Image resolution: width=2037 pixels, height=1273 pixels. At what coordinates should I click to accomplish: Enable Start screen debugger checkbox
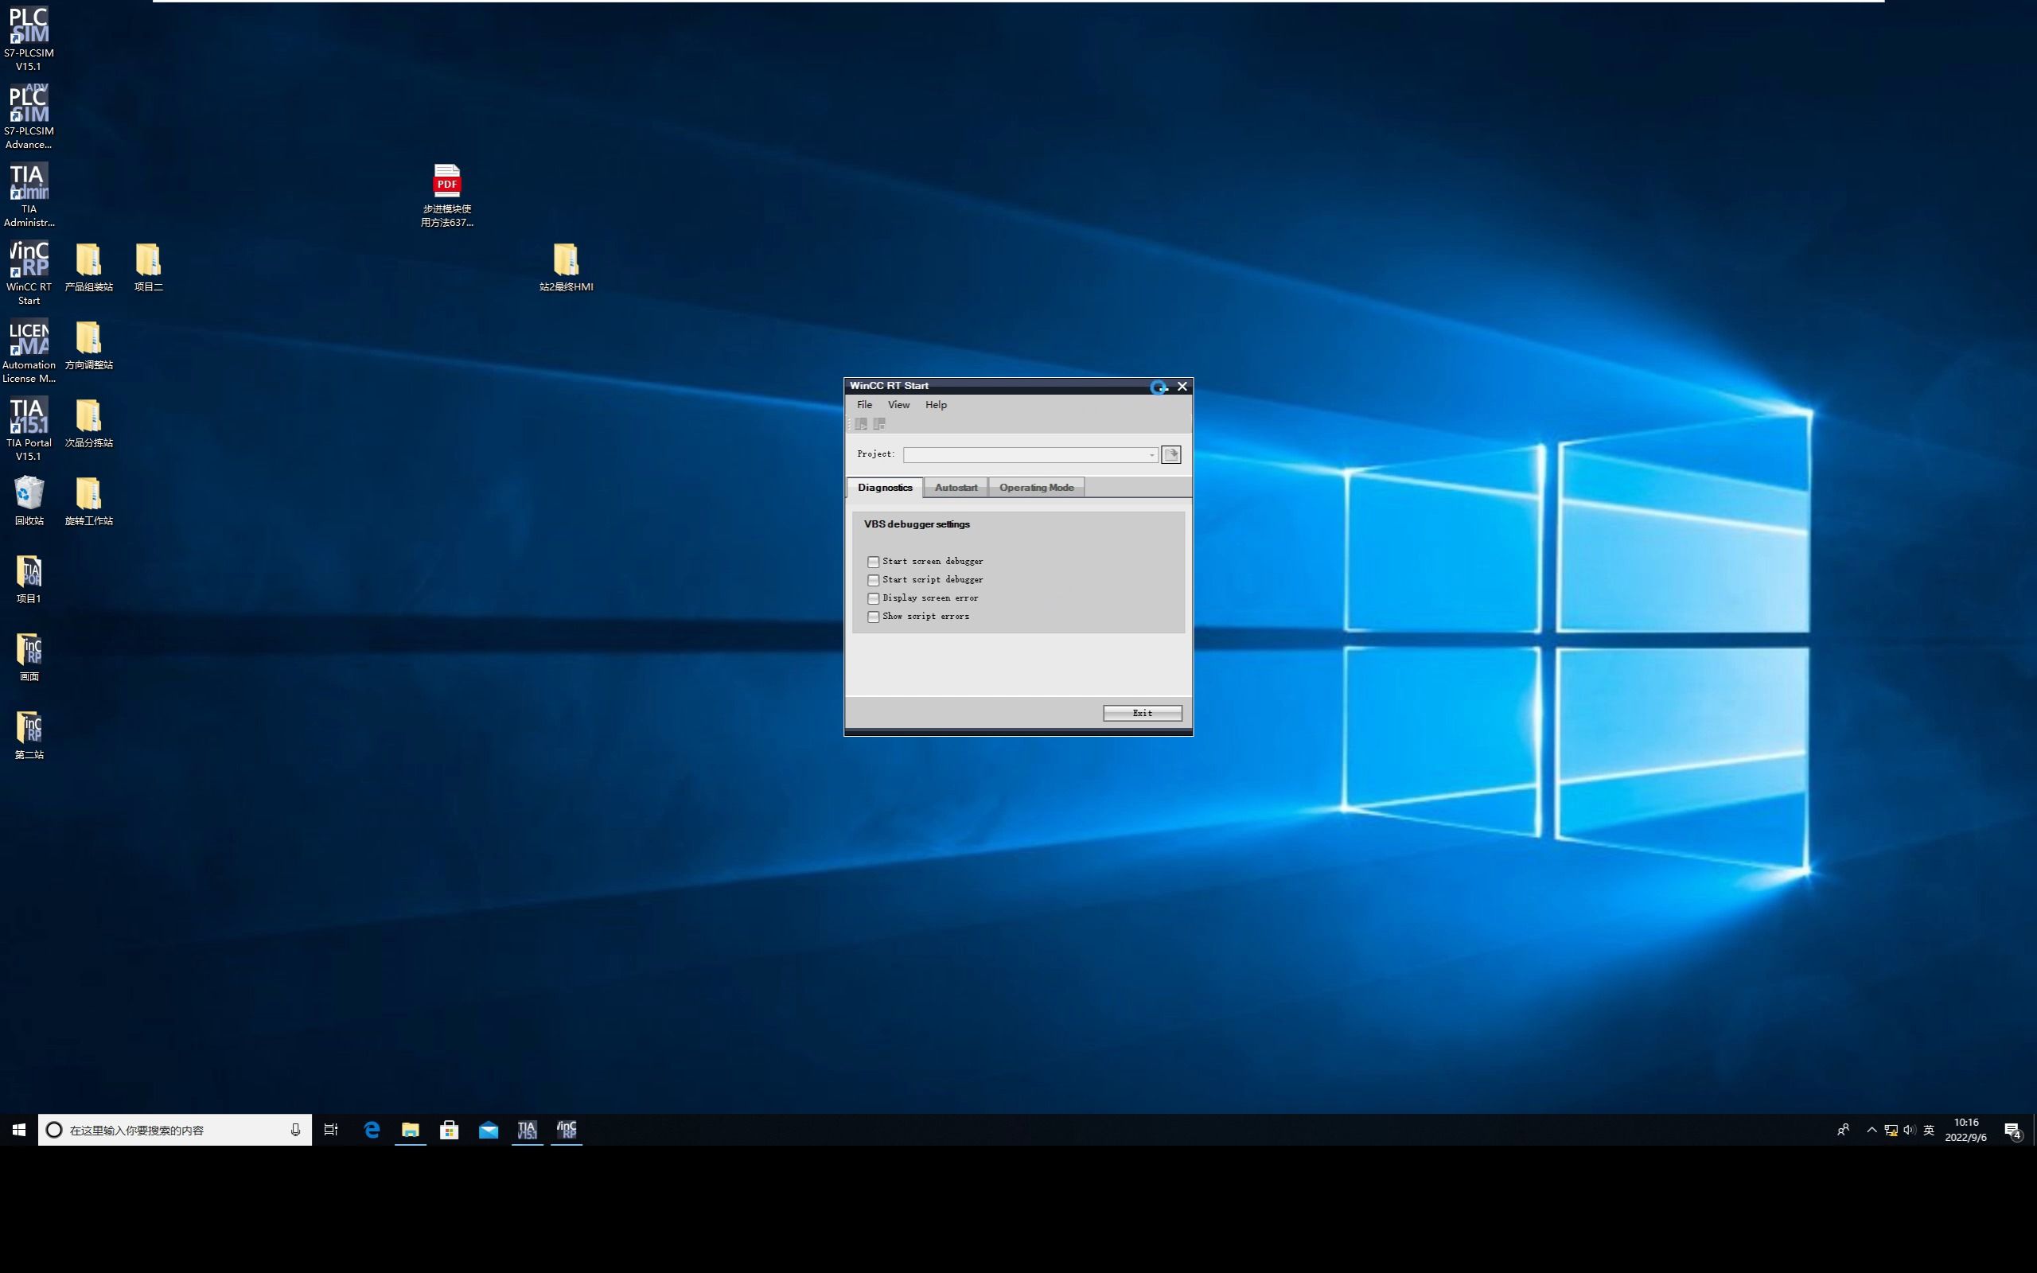click(x=874, y=562)
